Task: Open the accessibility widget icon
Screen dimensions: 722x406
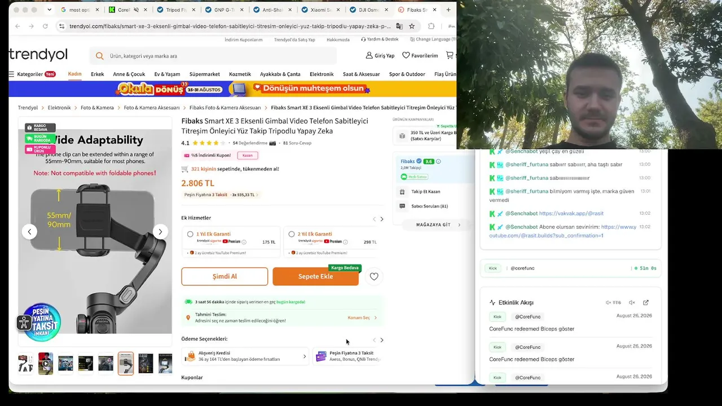Action: click(x=24, y=323)
